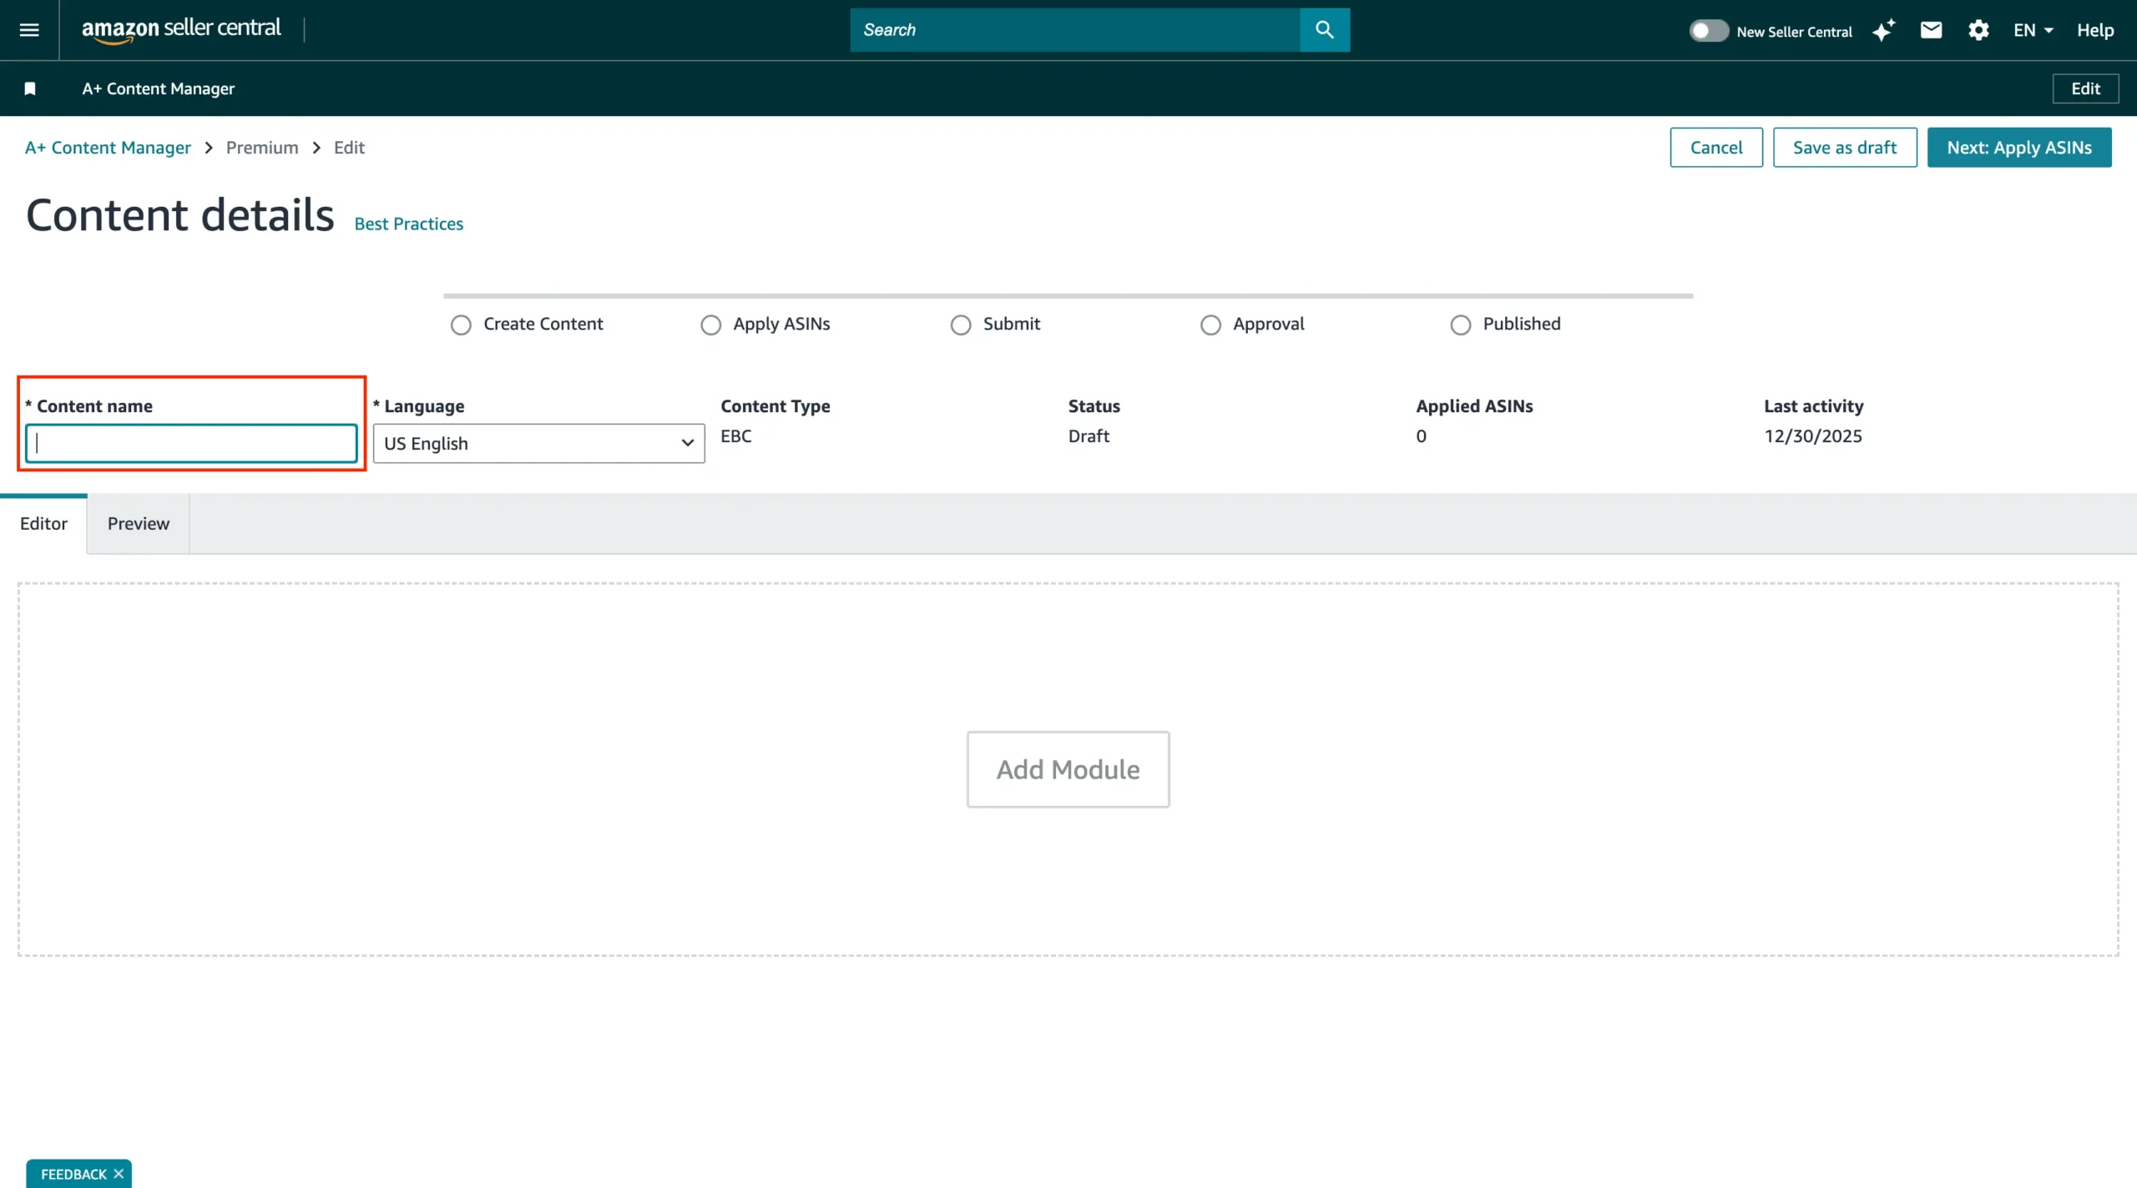Switch to the Editor tab
This screenshot has height=1188, width=2137.
(x=43, y=523)
